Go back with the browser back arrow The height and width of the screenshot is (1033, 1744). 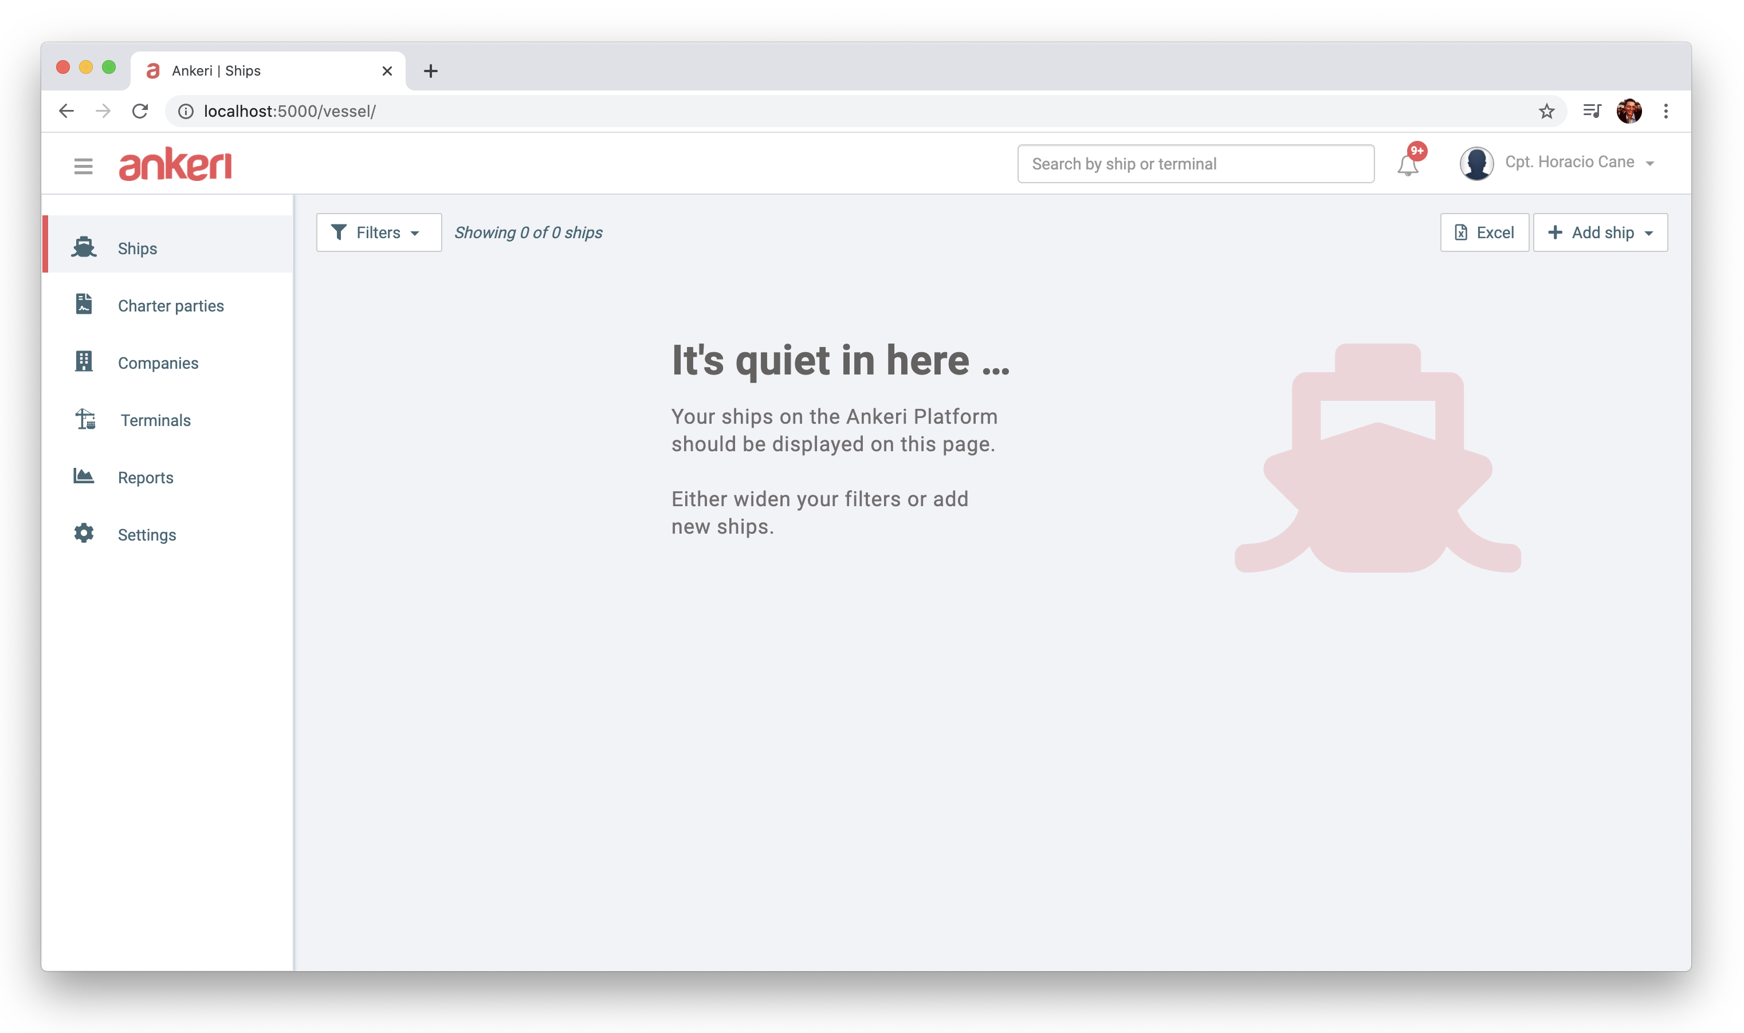(66, 111)
